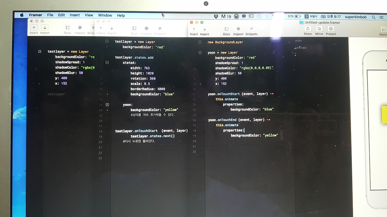The width and height of the screenshot is (387, 217).
Task: Click 'backgroundColor: "yellow"' in the front window
Action: coord(254,135)
